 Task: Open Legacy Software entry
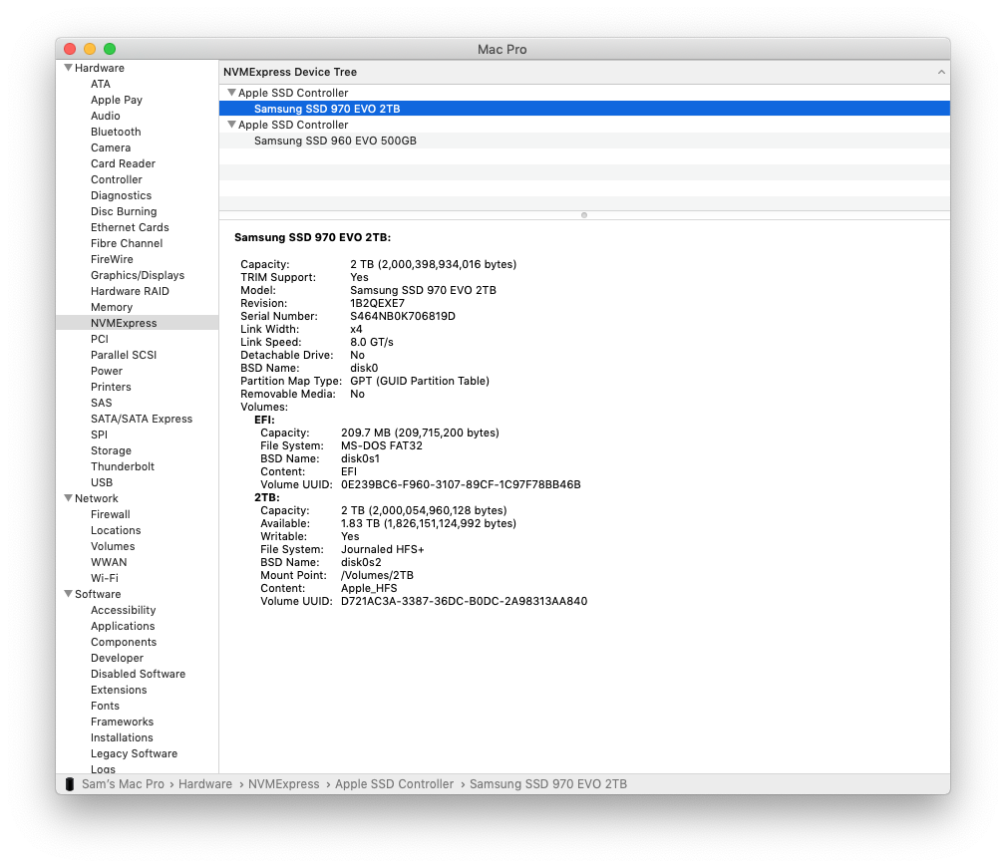coord(134,753)
